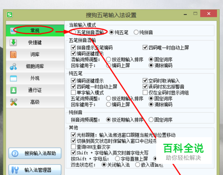
Task: Open the 常规 general settings tab
Action: pos(35,31)
